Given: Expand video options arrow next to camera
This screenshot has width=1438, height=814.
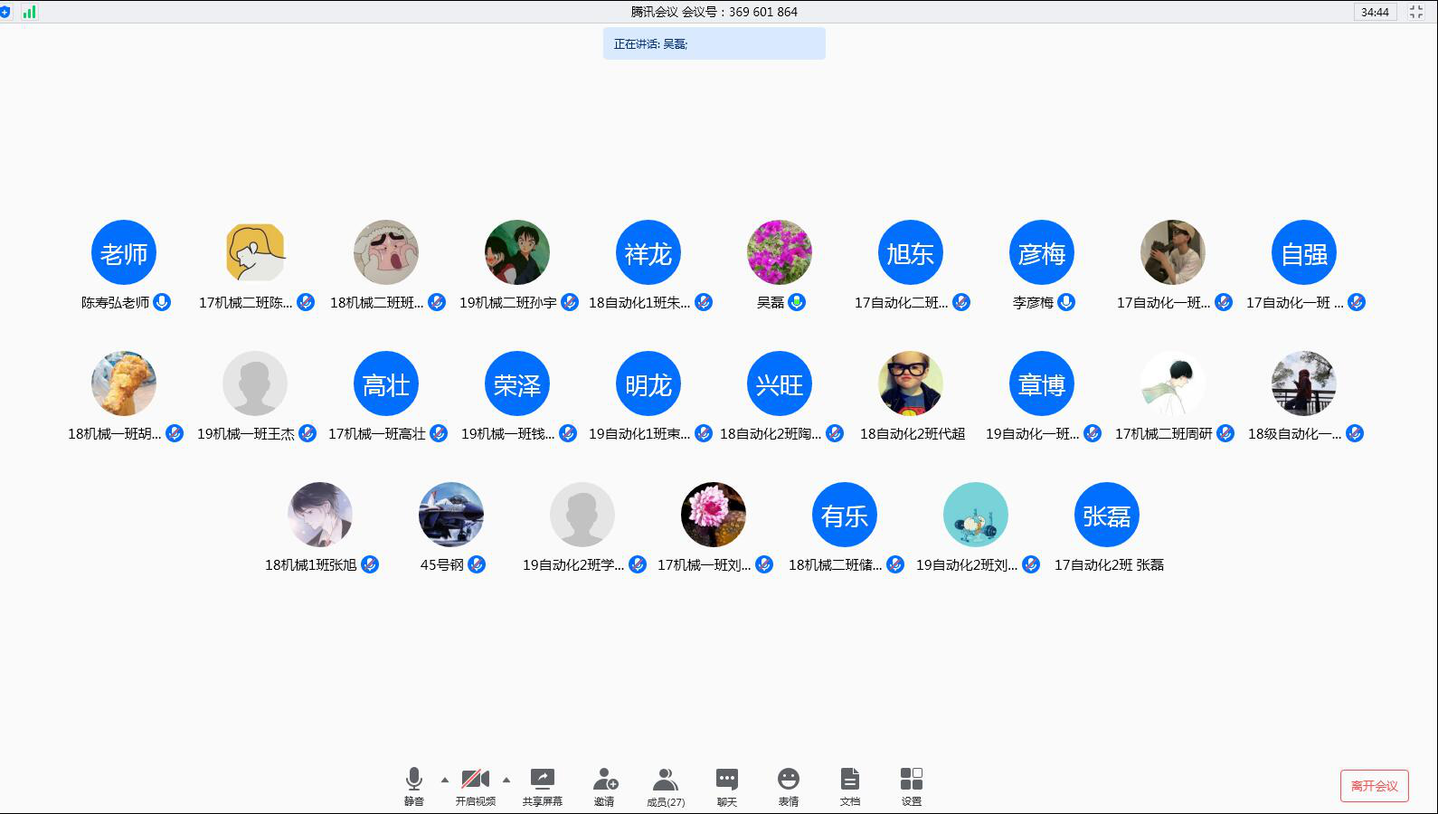Looking at the screenshot, I should tap(506, 780).
